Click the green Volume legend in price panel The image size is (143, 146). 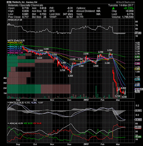(x=16, y=55)
